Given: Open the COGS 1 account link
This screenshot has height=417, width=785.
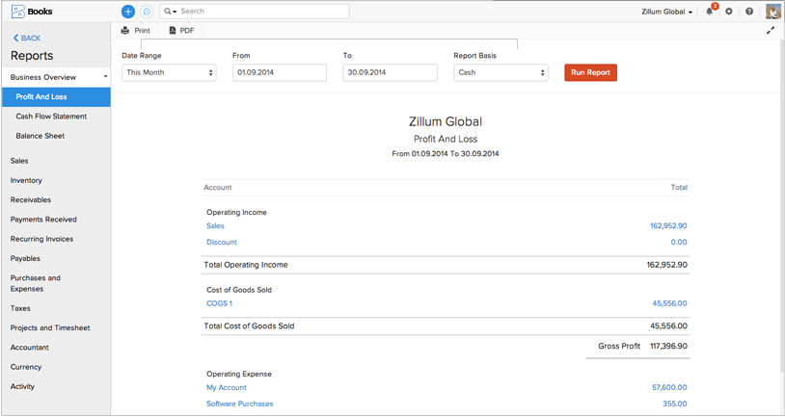Looking at the screenshot, I should tap(219, 303).
